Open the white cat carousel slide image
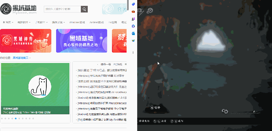272x131 pixels. tap(35, 88)
